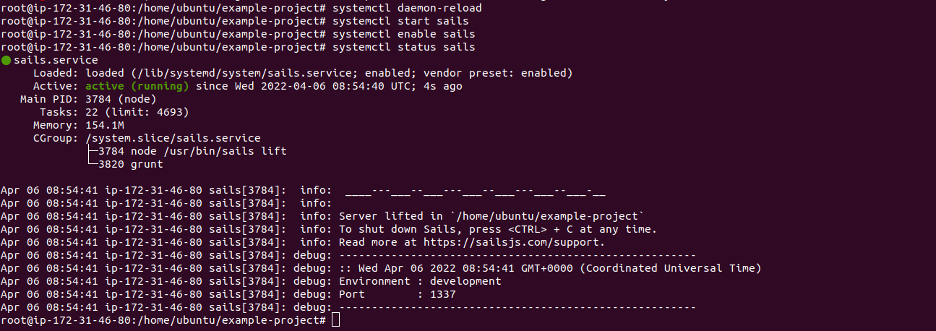
Task: Click the "Port : 1337" debug line
Action: 397,294
